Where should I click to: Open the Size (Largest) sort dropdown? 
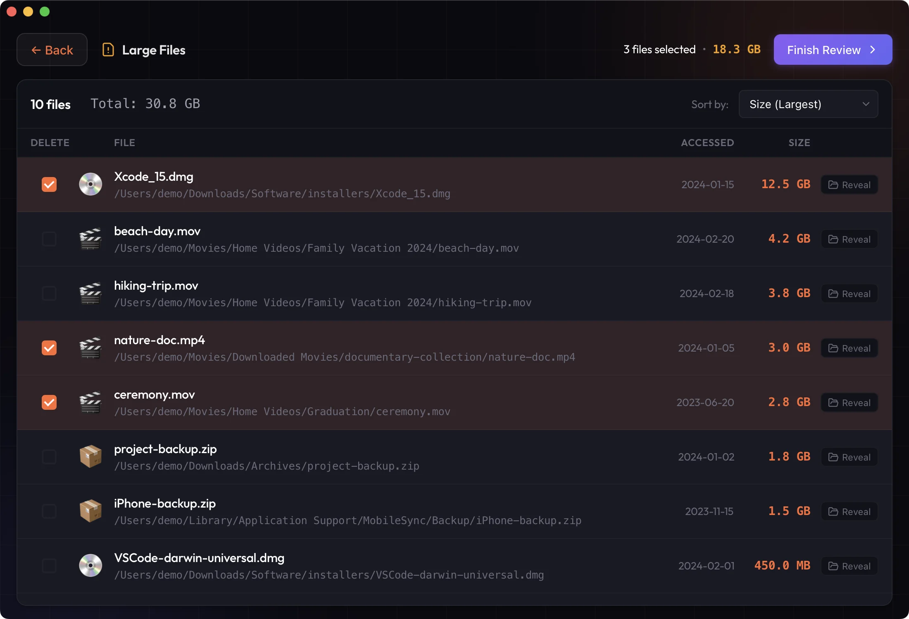tap(808, 104)
